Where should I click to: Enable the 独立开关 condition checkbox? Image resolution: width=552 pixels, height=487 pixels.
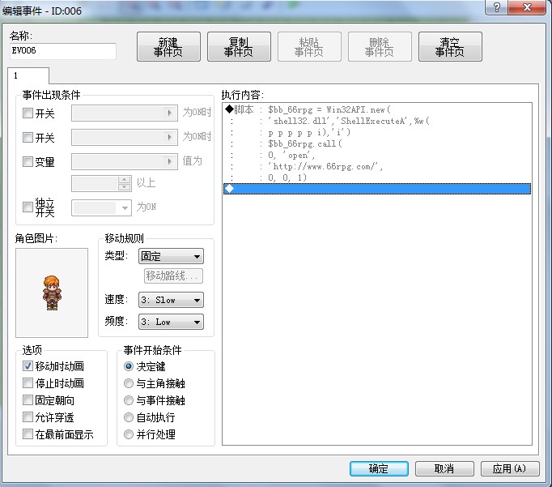[x=28, y=207]
